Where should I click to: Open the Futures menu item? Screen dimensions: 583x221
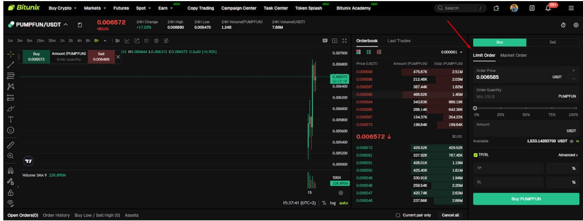tap(121, 8)
